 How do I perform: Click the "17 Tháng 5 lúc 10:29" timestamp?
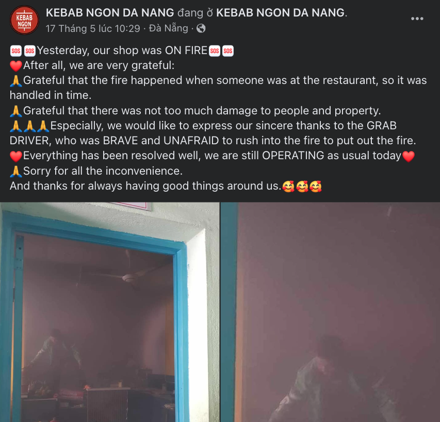tap(93, 28)
